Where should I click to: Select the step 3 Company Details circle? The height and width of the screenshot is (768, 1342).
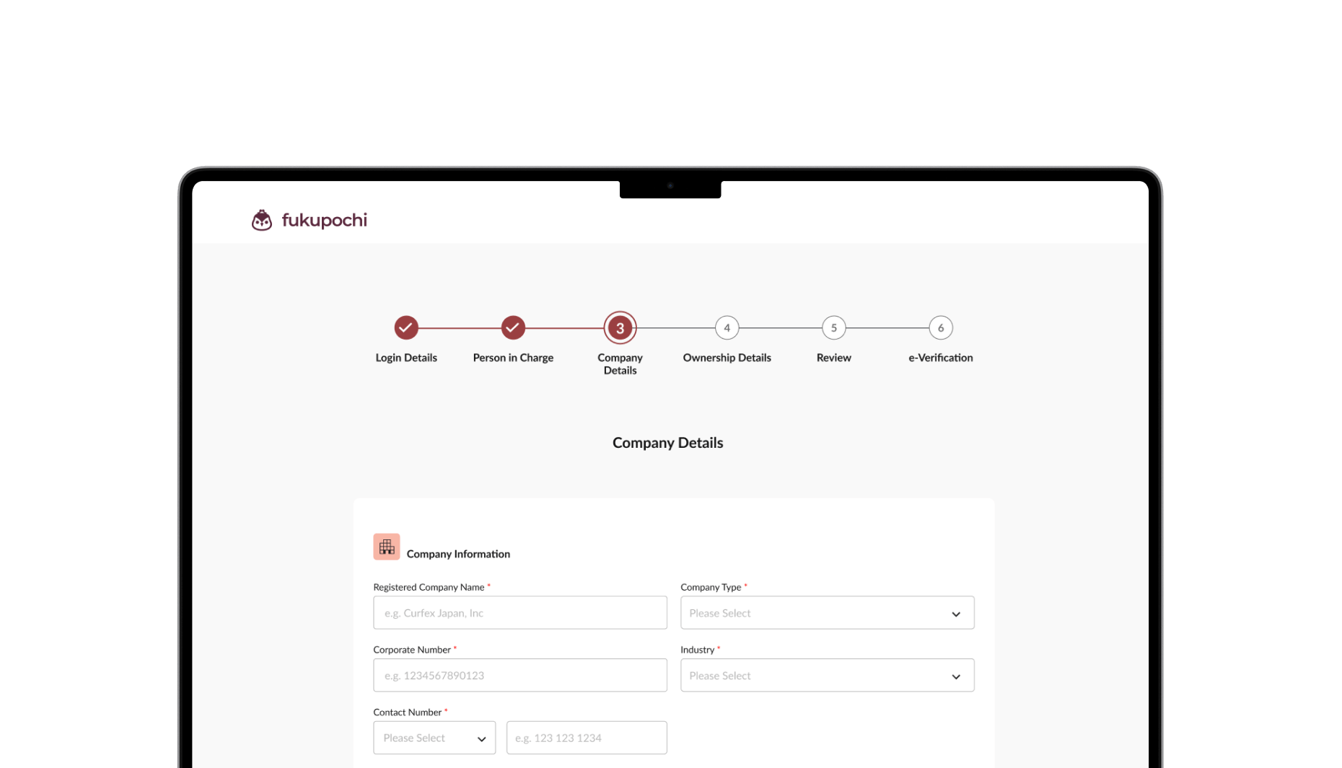(x=620, y=328)
